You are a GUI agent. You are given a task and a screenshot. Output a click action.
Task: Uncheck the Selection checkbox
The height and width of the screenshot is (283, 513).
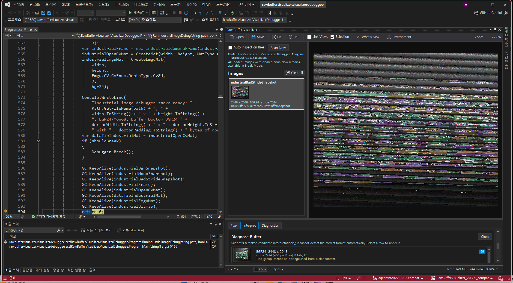point(332,37)
